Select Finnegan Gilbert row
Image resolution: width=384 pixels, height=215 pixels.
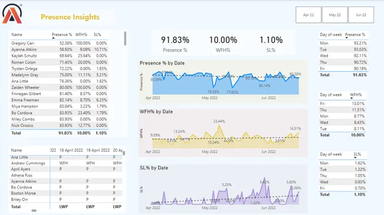click(x=59, y=94)
